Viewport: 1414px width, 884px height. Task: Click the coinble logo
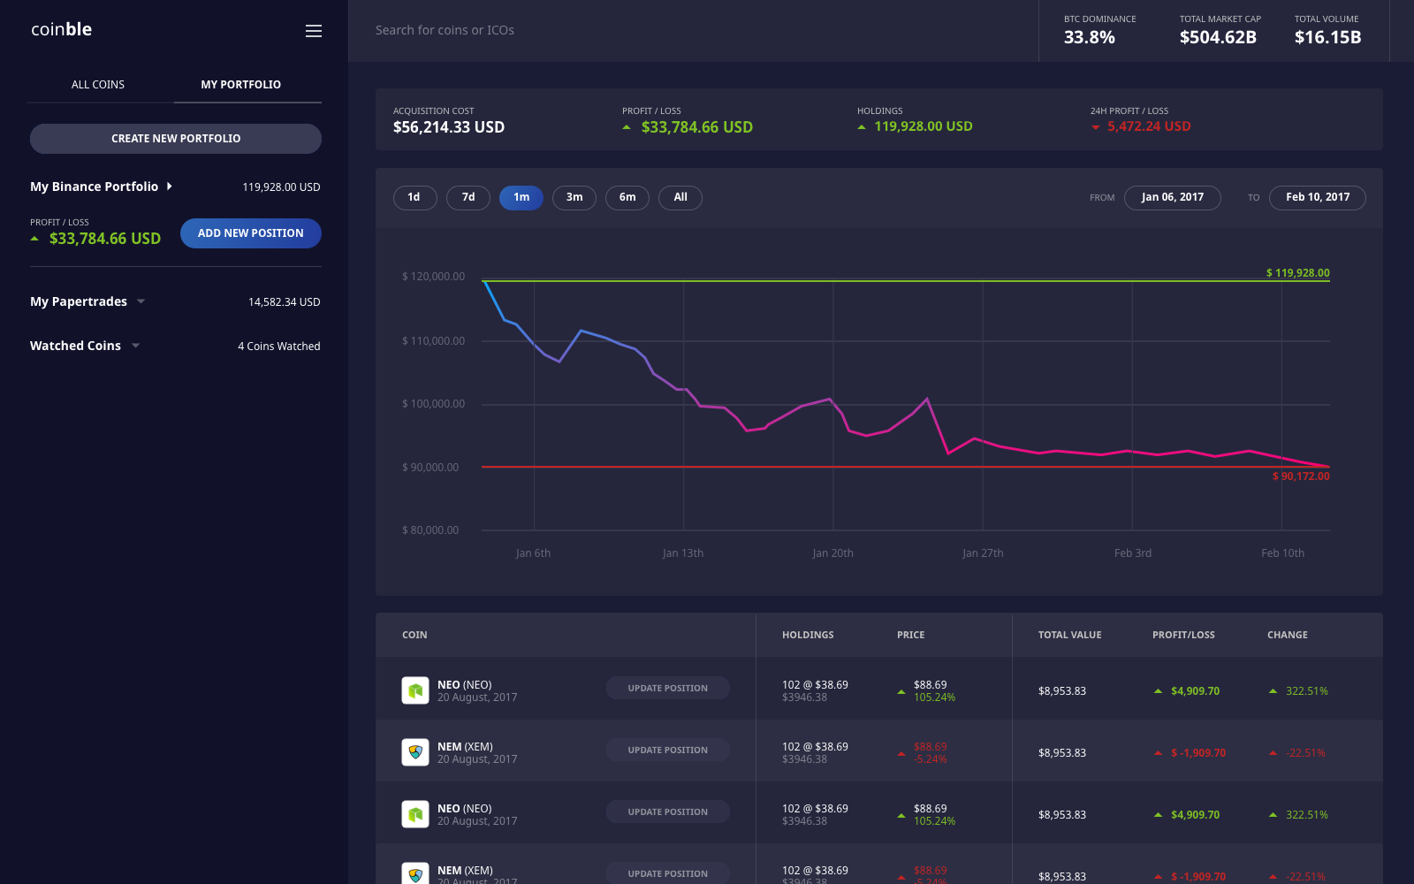click(62, 29)
